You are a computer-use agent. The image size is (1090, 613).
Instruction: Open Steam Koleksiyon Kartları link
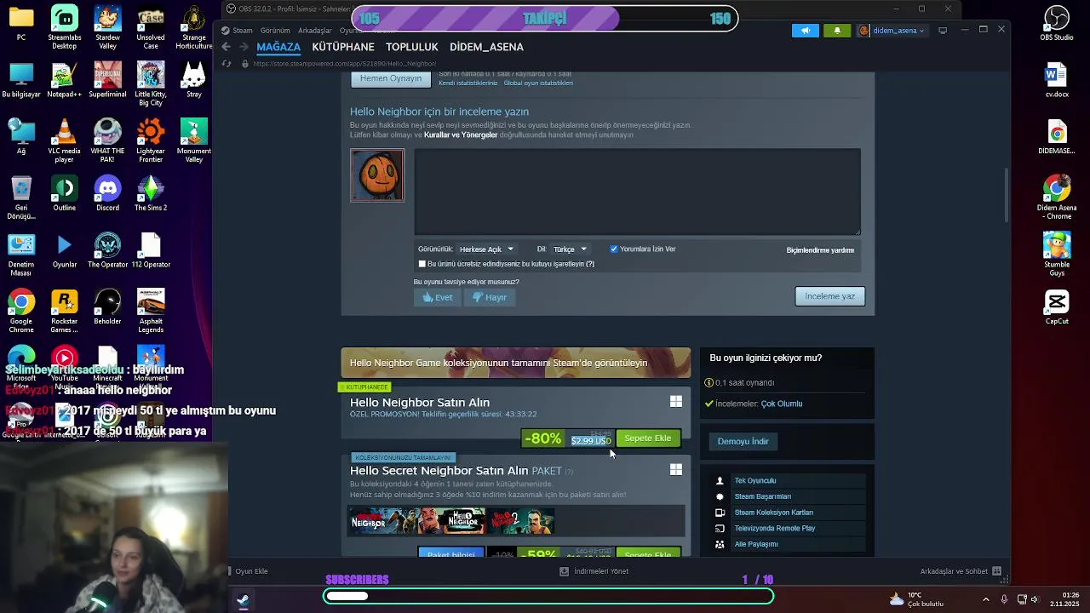773,513
